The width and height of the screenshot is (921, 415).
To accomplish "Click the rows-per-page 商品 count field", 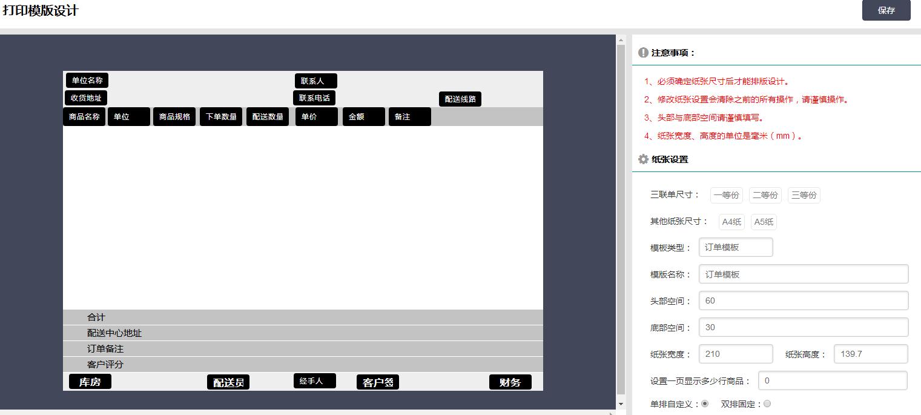I will (x=832, y=380).
